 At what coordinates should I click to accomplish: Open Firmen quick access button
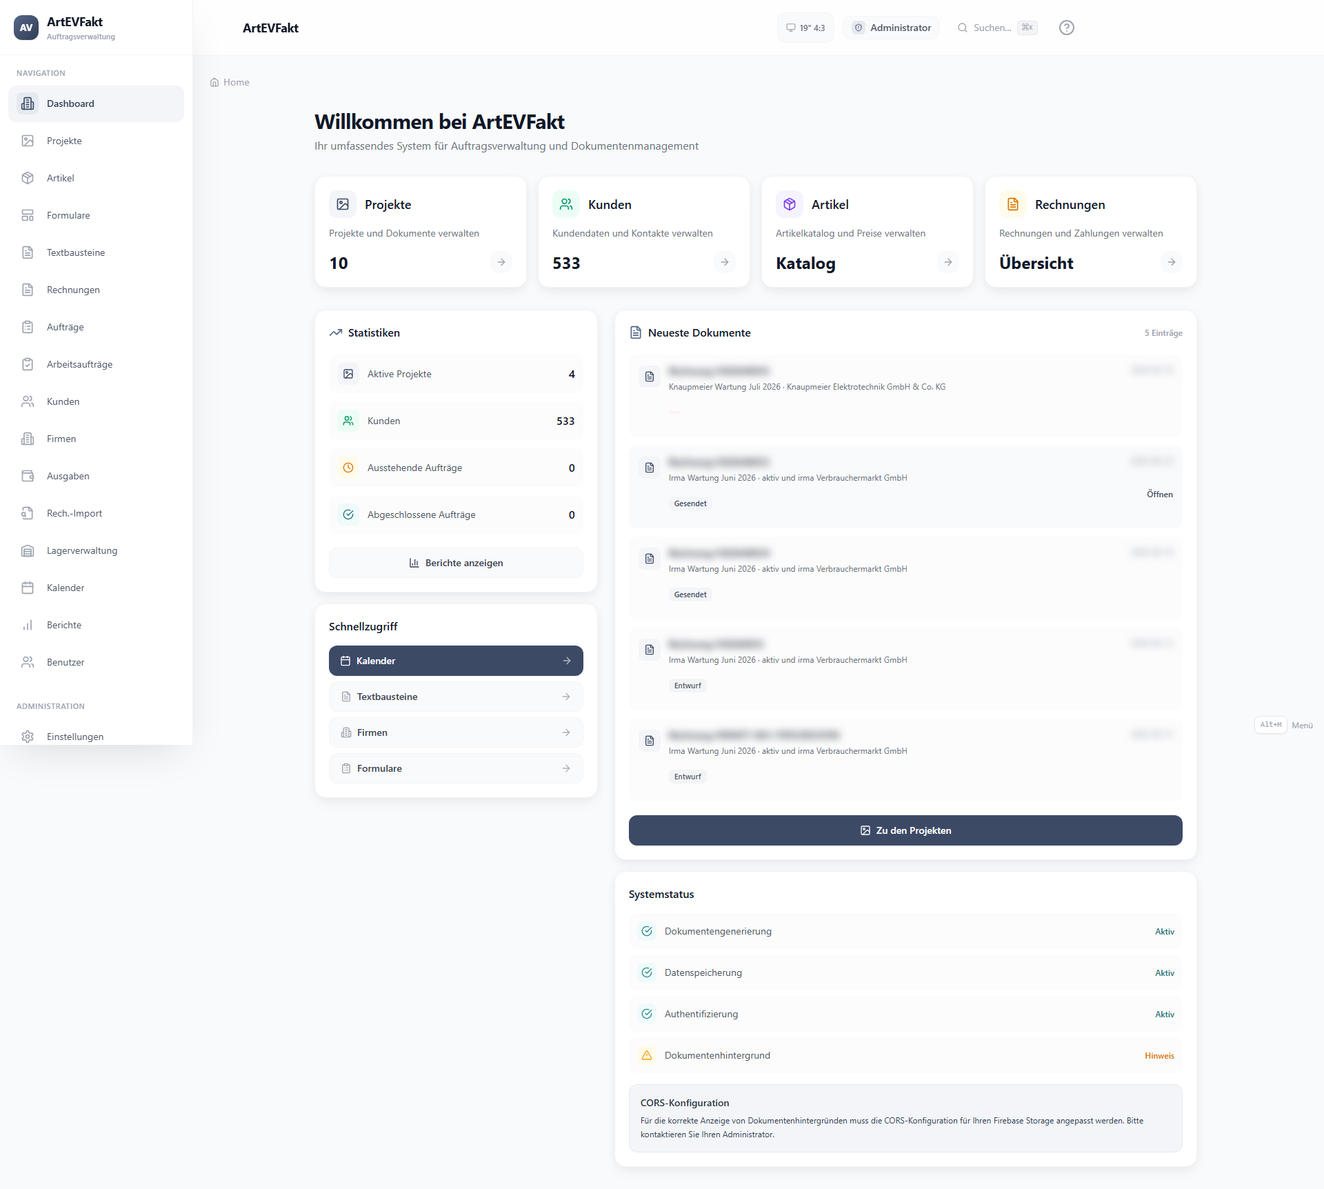coord(456,732)
